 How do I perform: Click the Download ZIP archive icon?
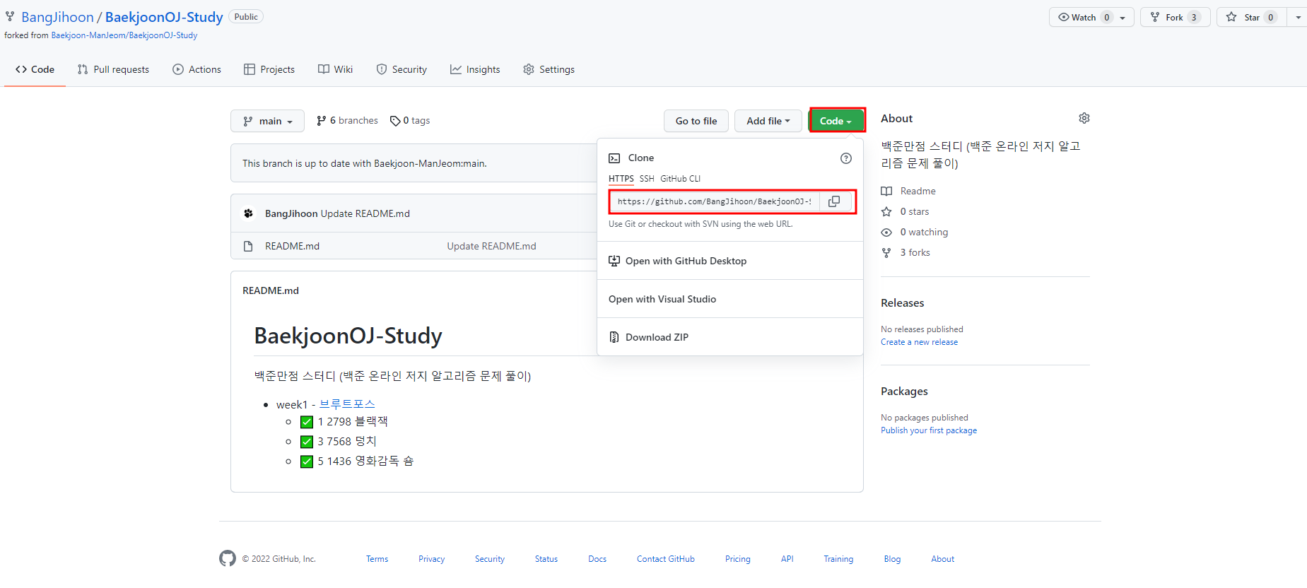tap(614, 337)
